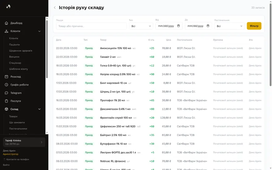Image resolution: width=272 pixels, height=170 pixels.
Task: Go back using the arrow beside the title
Action: tap(55, 8)
